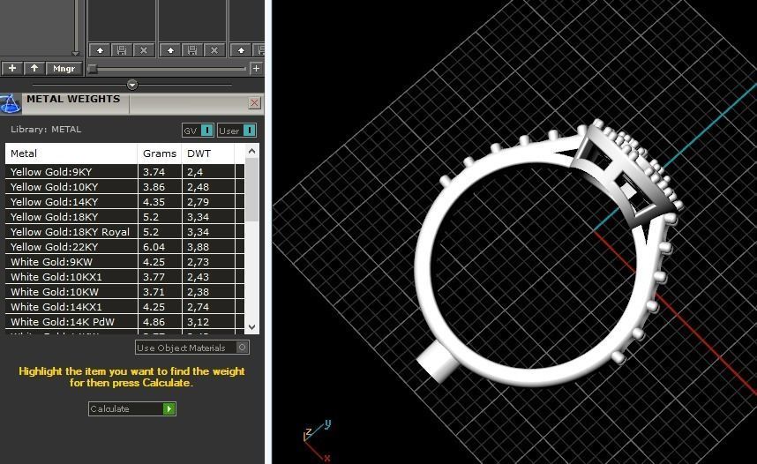The height and width of the screenshot is (464, 757).
Task: Select White Gold:10KW row
Action: coord(125,292)
